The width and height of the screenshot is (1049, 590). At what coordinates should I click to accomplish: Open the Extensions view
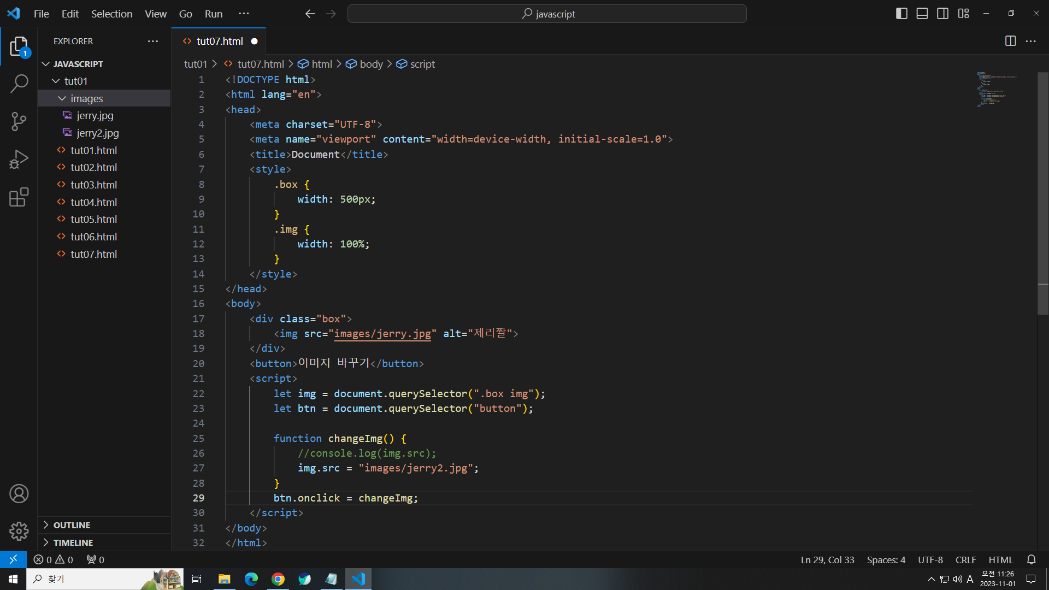click(x=19, y=197)
